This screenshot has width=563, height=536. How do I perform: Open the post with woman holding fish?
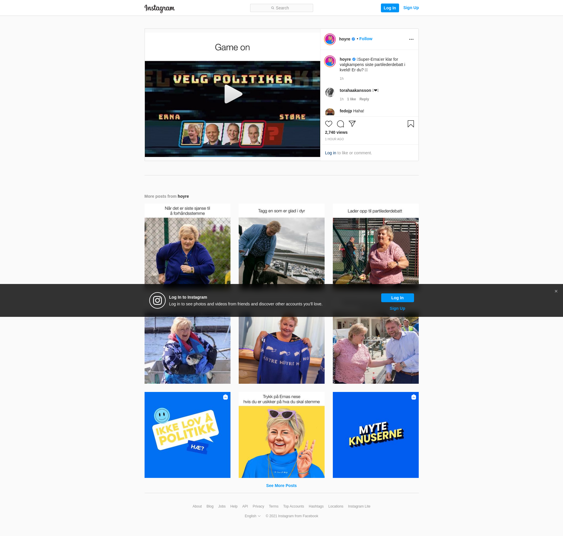pos(187,350)
